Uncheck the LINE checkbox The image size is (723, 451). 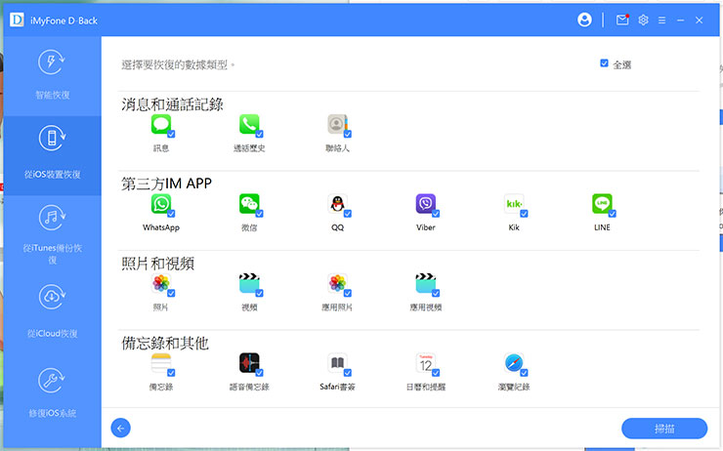(613, 214)
